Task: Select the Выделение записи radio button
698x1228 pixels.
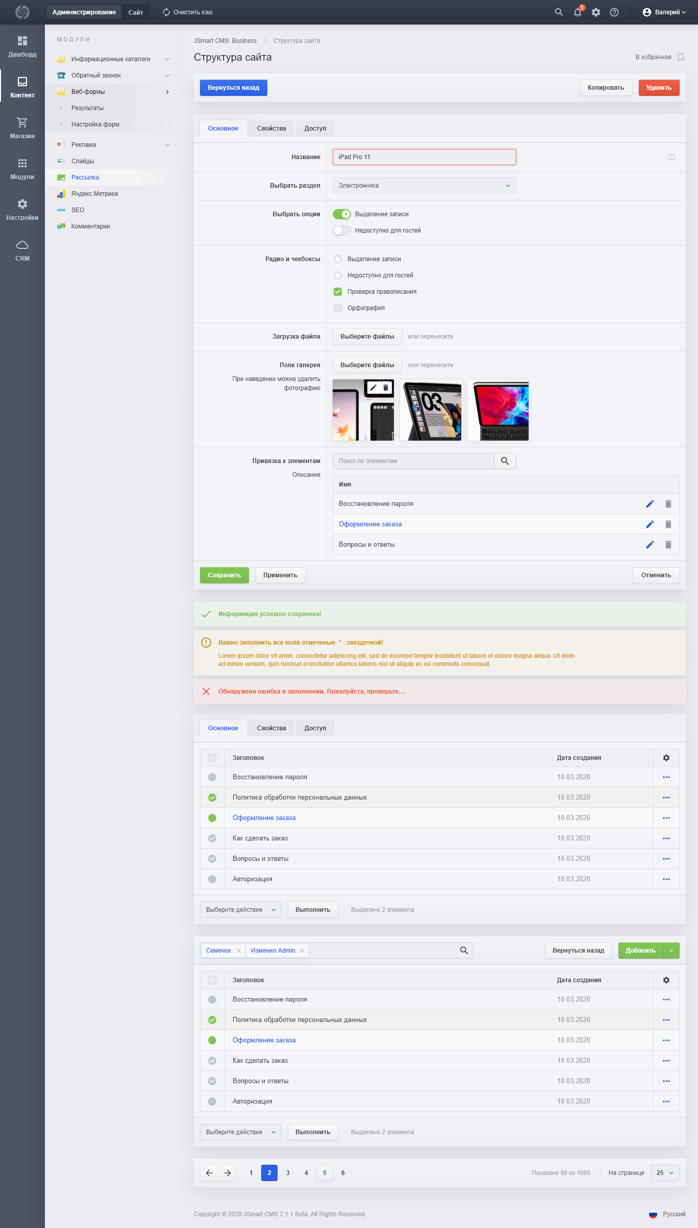Action: tap(338, 259)
